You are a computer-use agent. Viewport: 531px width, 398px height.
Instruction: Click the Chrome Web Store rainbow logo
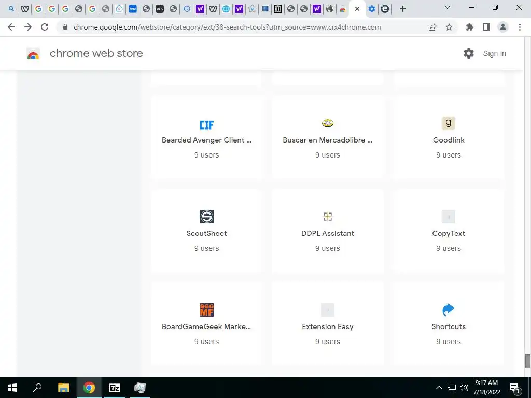(33, 53)
